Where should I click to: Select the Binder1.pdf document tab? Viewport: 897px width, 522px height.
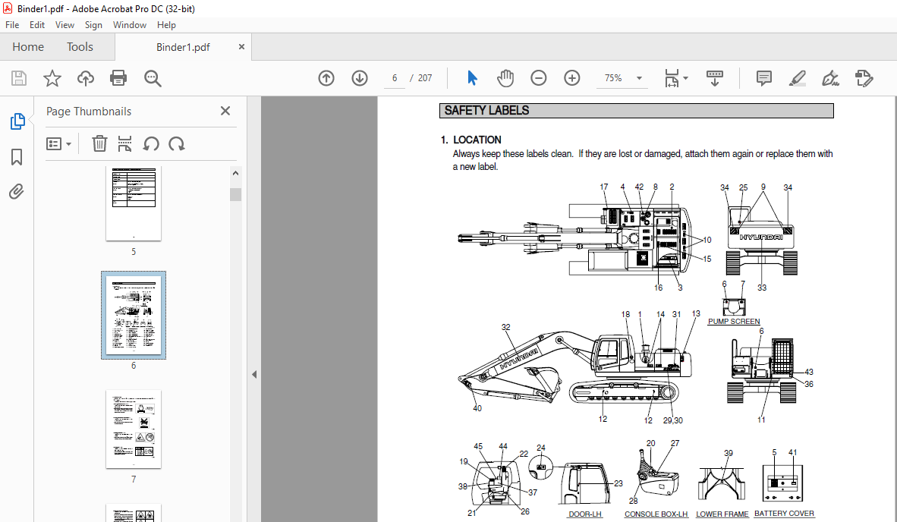[183, 47]
